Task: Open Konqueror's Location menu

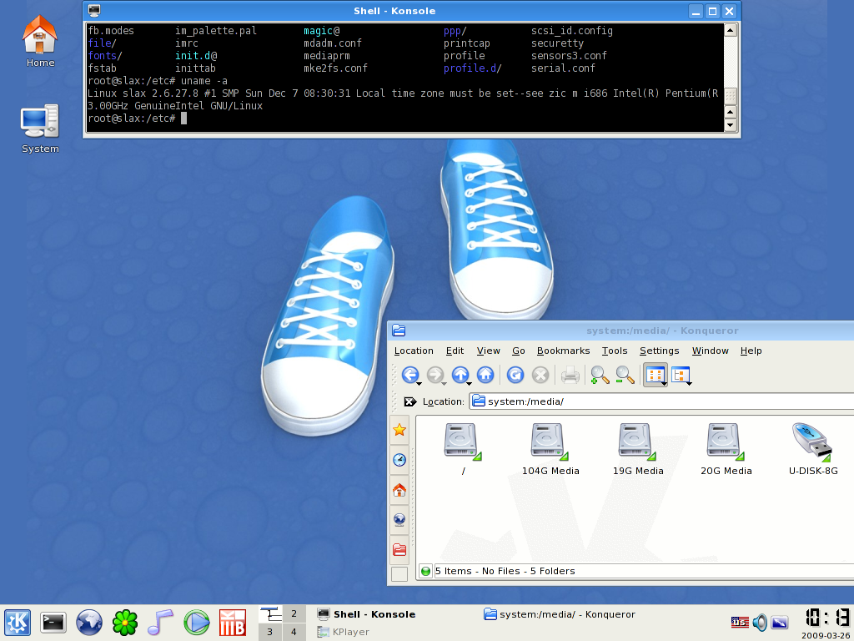Action: 414,351
